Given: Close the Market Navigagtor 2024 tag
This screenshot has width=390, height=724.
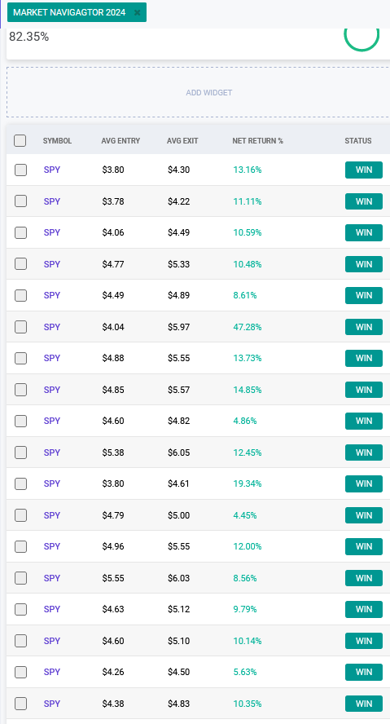Looking at the screenshot, I should tap(137, 12).
